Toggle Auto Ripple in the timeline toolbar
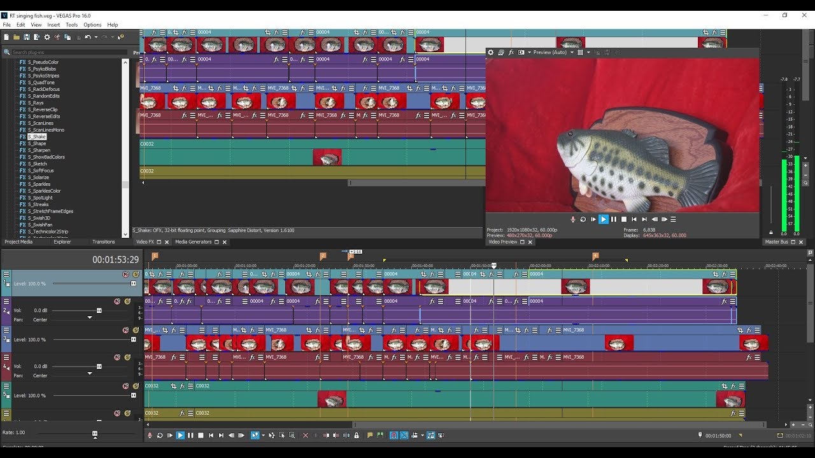This screenshot has height=458, width=815. coord(414,436)
